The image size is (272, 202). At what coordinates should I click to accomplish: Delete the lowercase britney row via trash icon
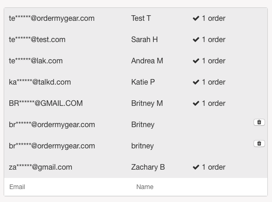[259, 143]
